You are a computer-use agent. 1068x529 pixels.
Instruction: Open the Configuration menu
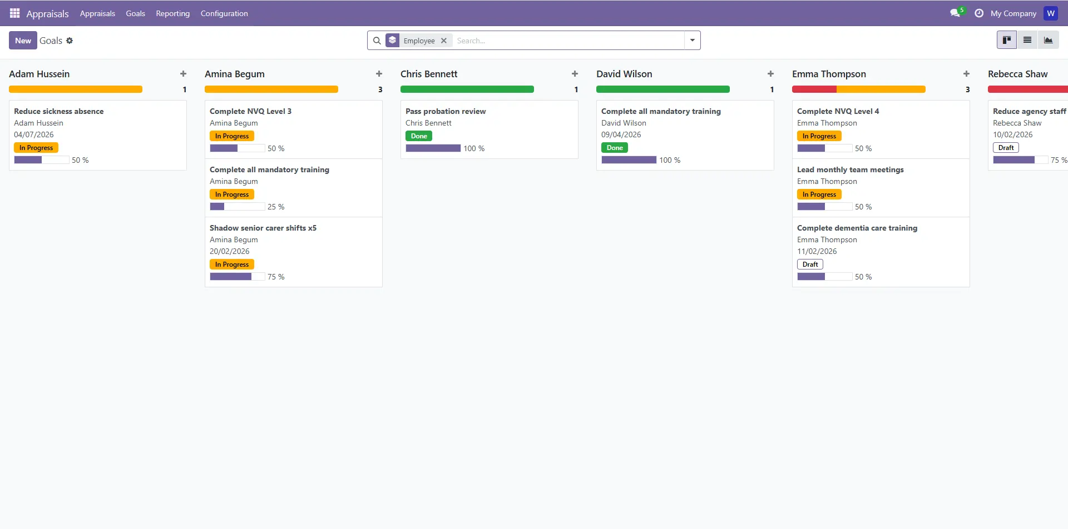click(224, 13)
